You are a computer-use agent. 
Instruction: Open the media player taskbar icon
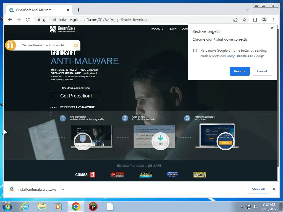59,206
